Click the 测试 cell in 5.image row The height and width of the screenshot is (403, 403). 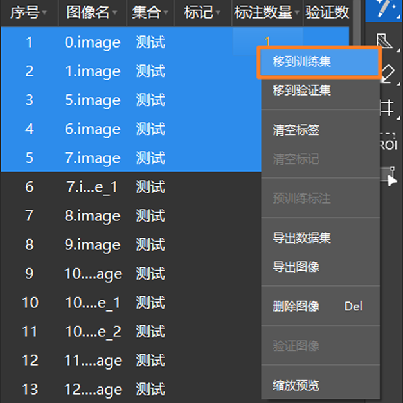(150, 100)
